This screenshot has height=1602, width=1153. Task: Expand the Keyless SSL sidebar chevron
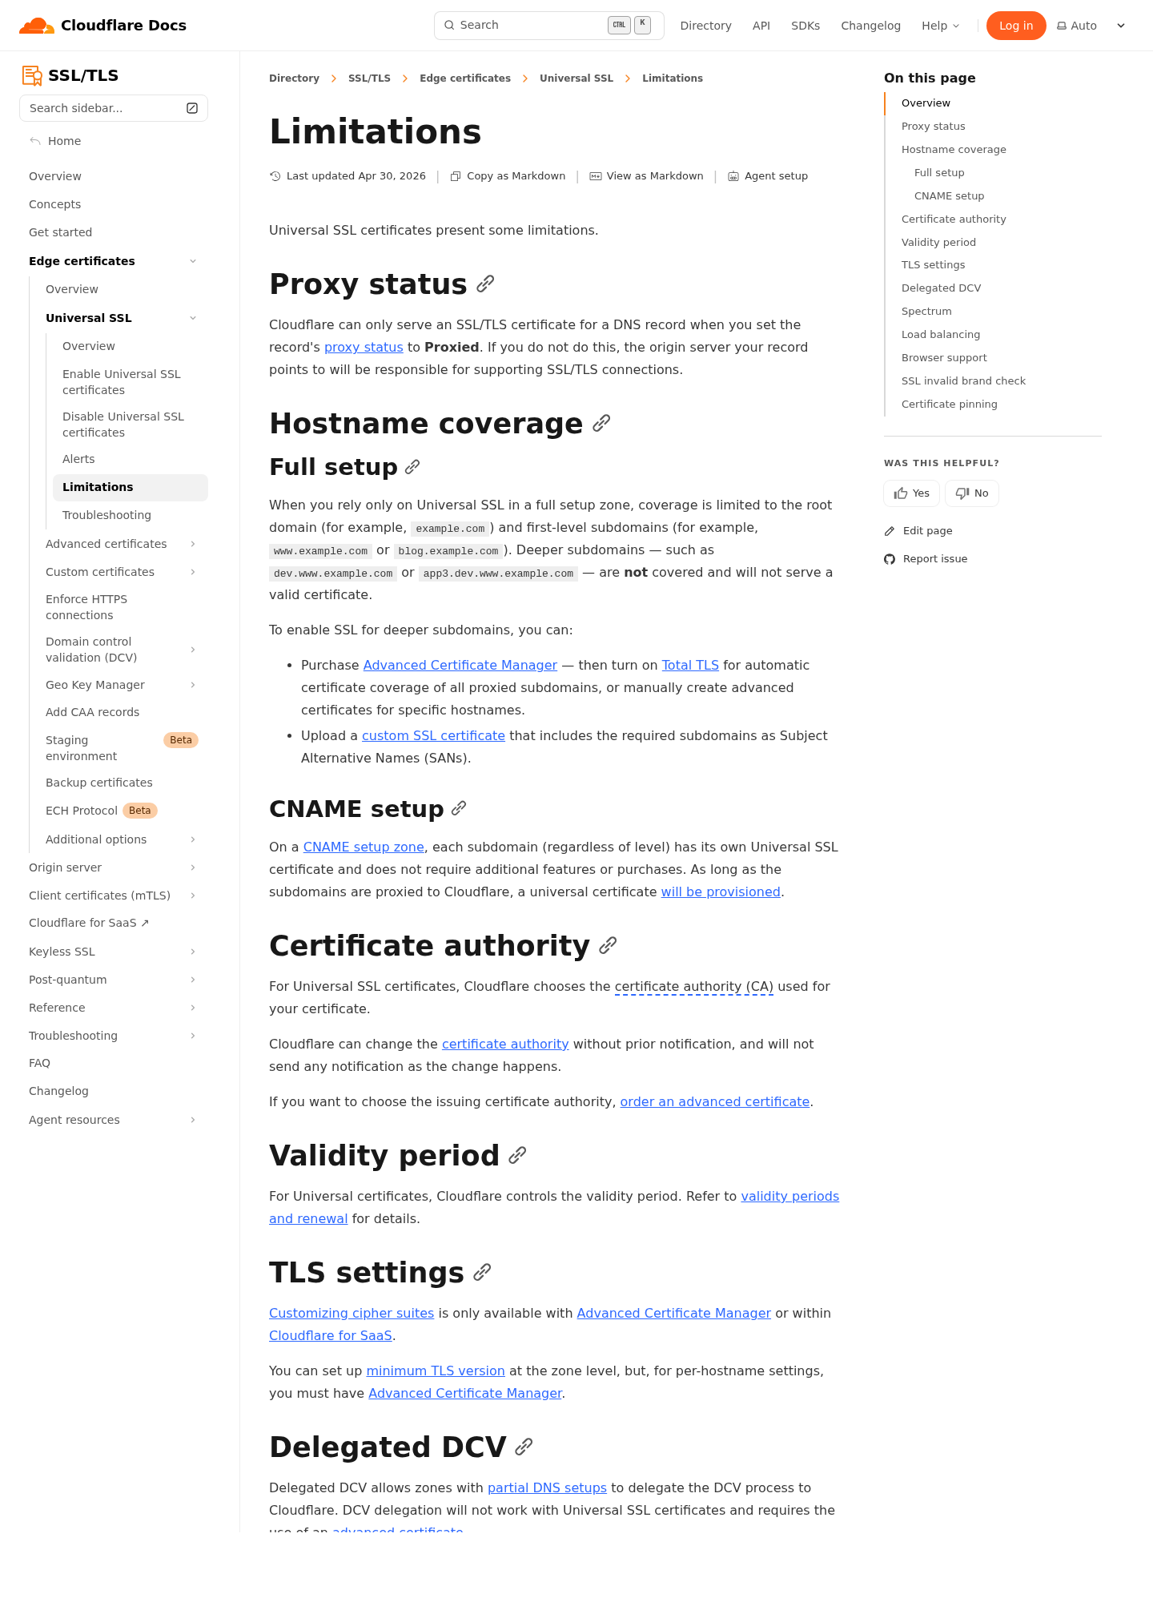tap(193, 952)
